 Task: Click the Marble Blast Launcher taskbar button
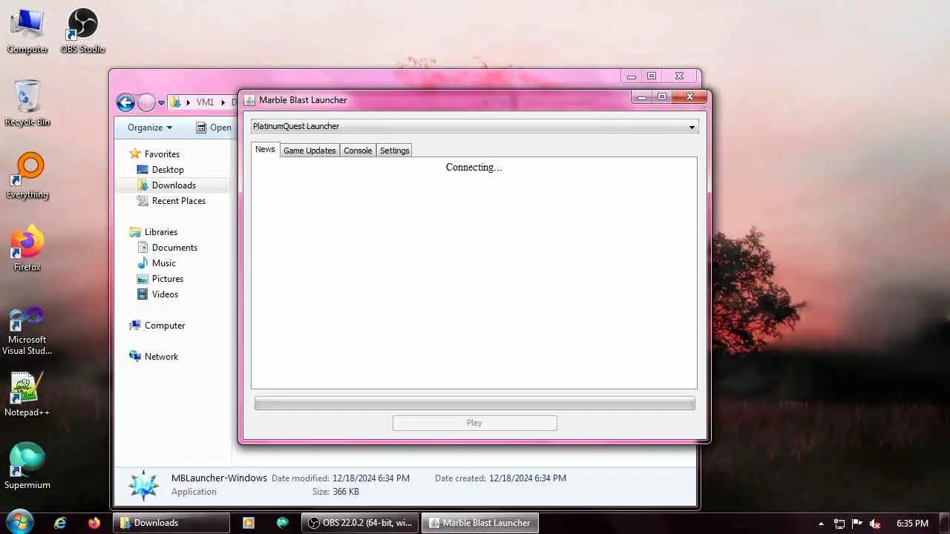480,523
